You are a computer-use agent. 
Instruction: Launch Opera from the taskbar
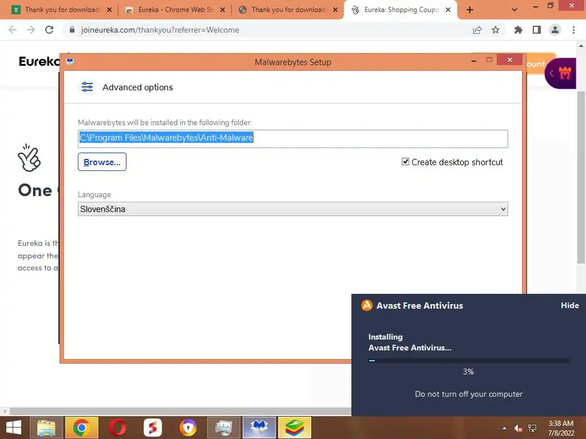117,428
